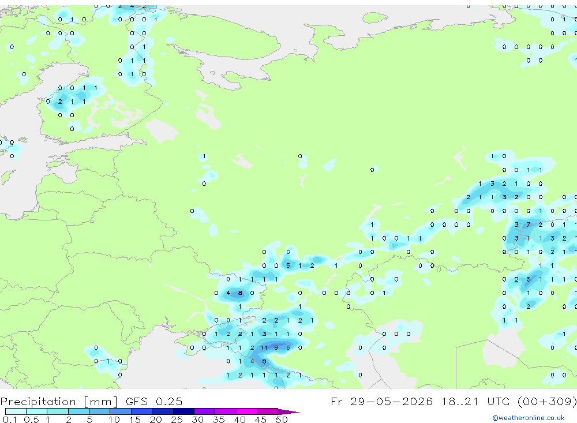Pick the 2–5 mm legend color swatch

(78, 411)
